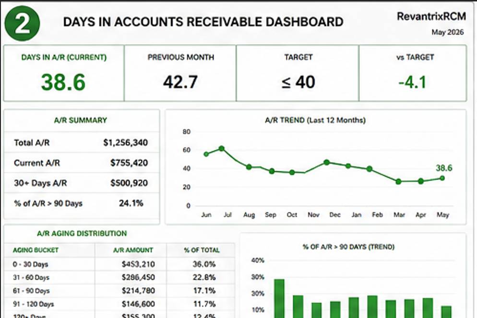Viewport: 477px width, 318px height.
Task: Click the 'AGING BUCKET' column header
Action: coord(36,250)
